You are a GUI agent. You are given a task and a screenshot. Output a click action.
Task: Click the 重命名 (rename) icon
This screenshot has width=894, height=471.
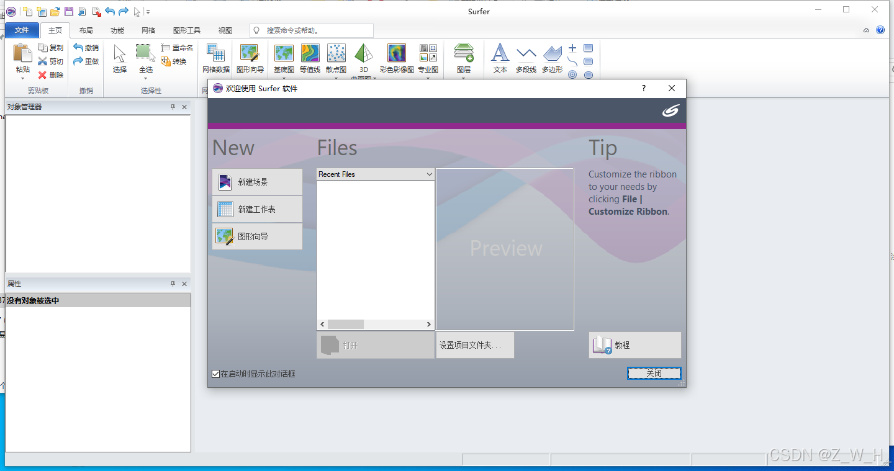[166, 48]
